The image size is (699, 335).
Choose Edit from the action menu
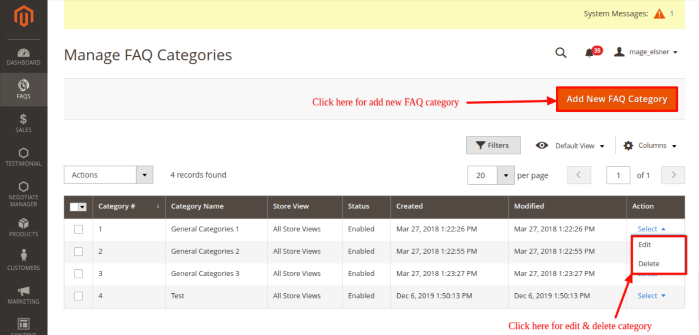pyautogui.click(x=645, y=245)
